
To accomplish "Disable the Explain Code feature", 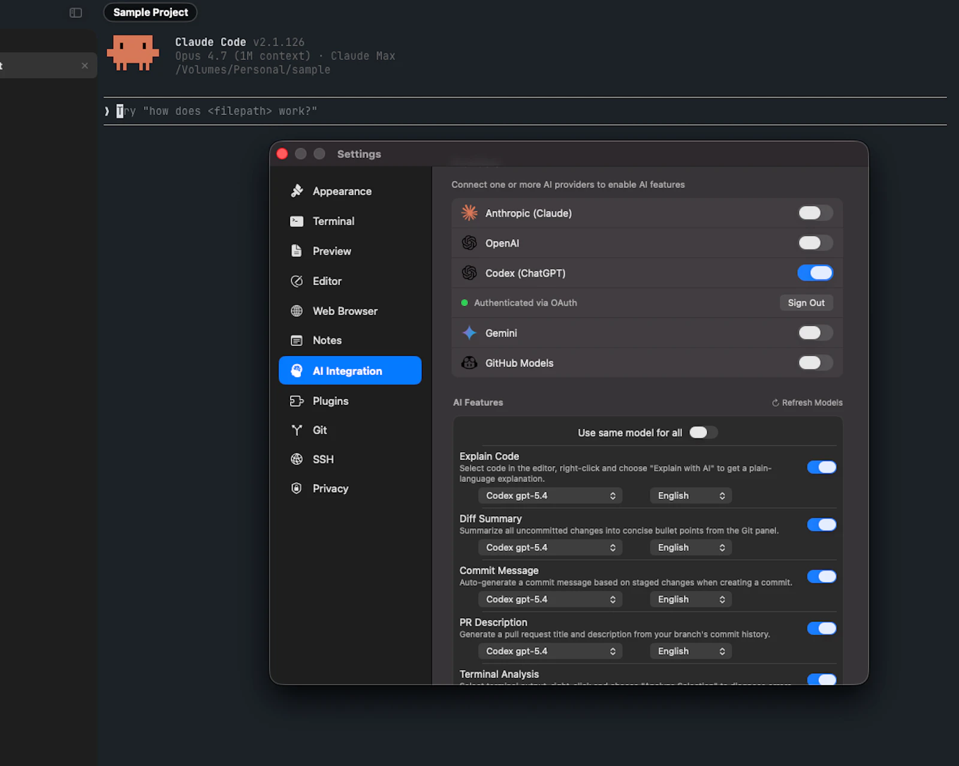I will (822, 467).
